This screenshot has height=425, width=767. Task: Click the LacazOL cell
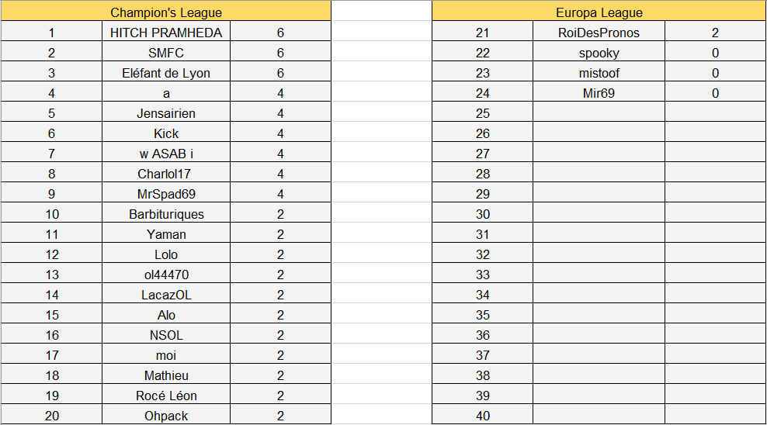pos(166,295)
